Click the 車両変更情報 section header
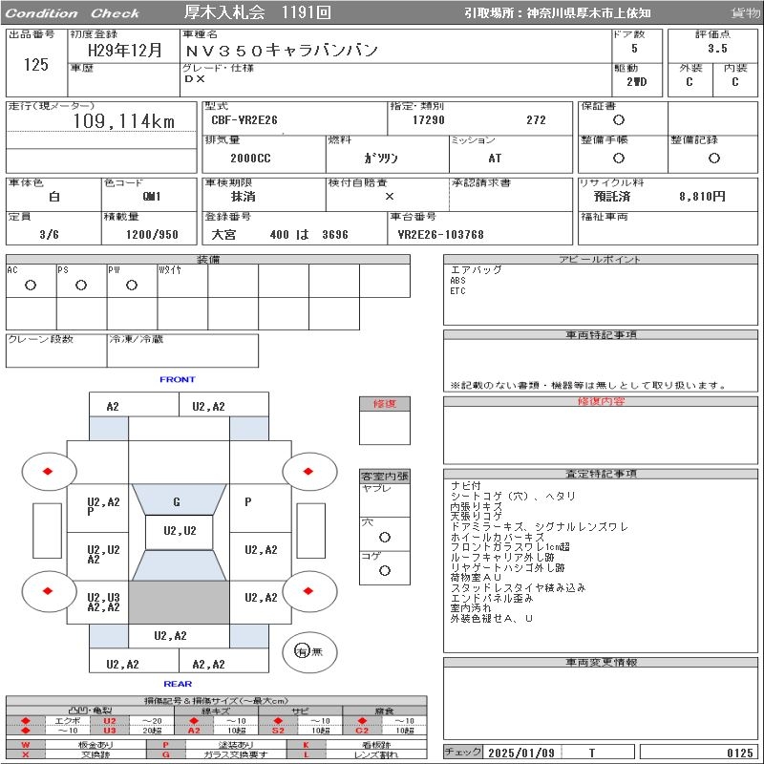 [x=601, y=662]
